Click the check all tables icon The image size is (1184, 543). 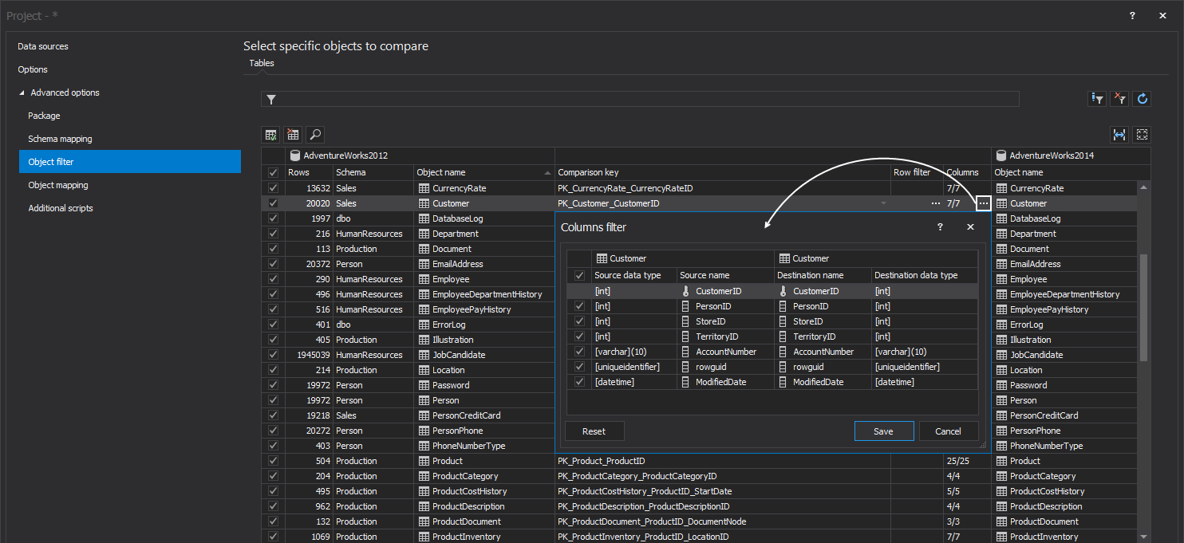(271, 135)
